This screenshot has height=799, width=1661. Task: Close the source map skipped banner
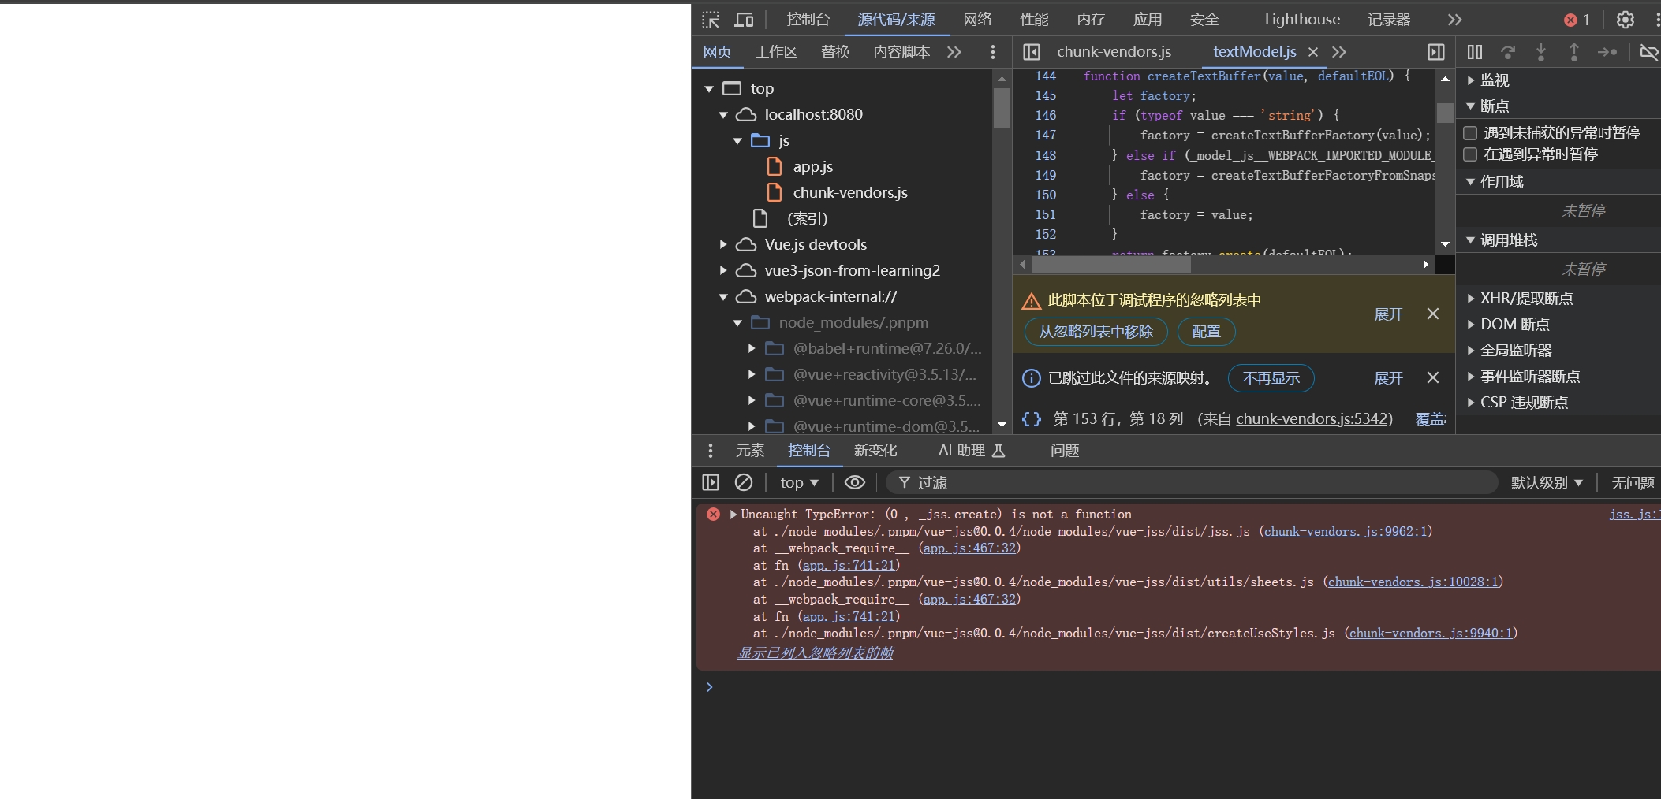[x=1433, y=377]
